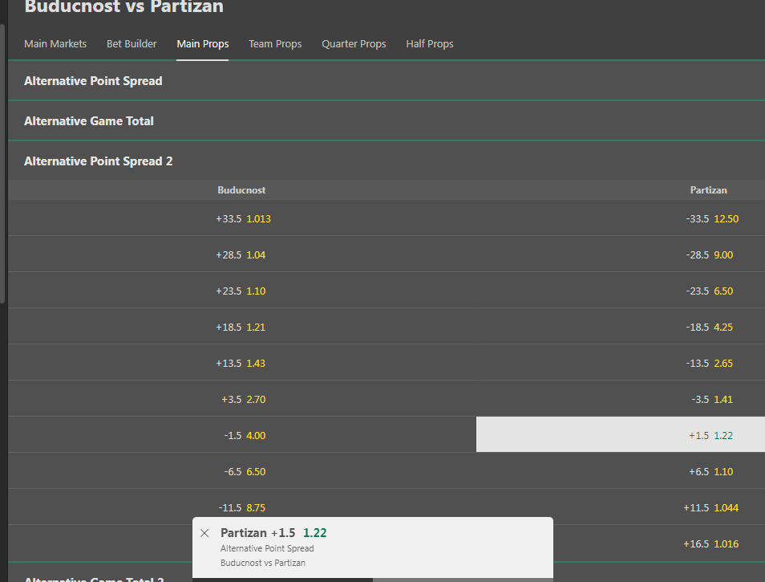
Task: Select Buducnost +18.5 at odds 1.21
Action: (242, 327)
